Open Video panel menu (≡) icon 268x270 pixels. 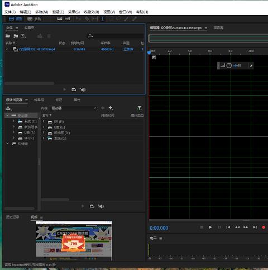tap(41, 217)
